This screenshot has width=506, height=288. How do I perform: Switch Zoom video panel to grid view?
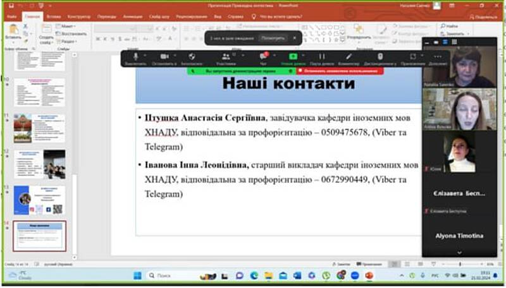(454, 42)
